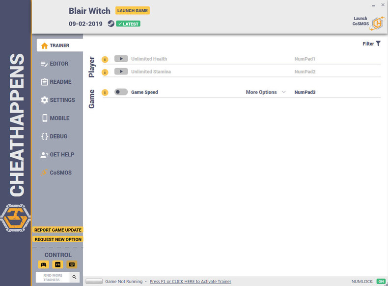Open the Launch CoSMOS hexagon icon
The height and width of the screenshot is (286, 388).
pyautogui.click(x=377, y=24)
